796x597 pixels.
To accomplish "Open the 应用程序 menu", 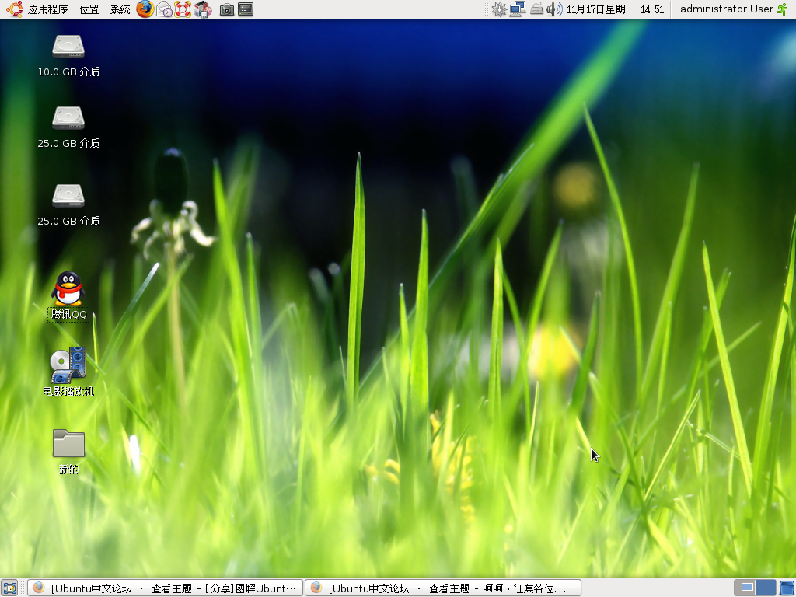I will 47,9.
